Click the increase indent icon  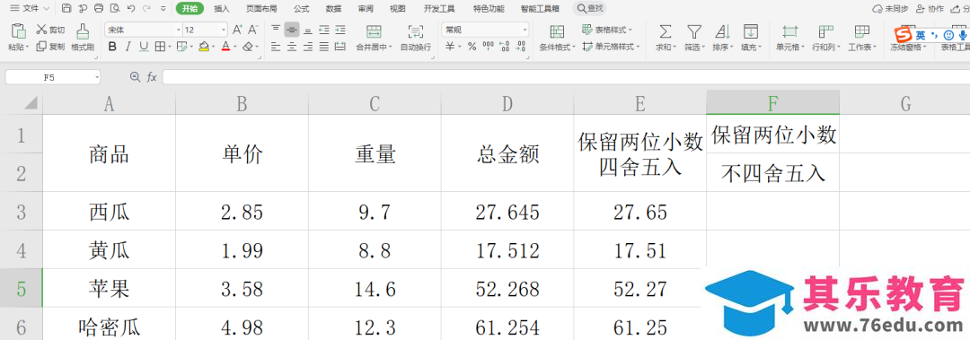[339, 30]
